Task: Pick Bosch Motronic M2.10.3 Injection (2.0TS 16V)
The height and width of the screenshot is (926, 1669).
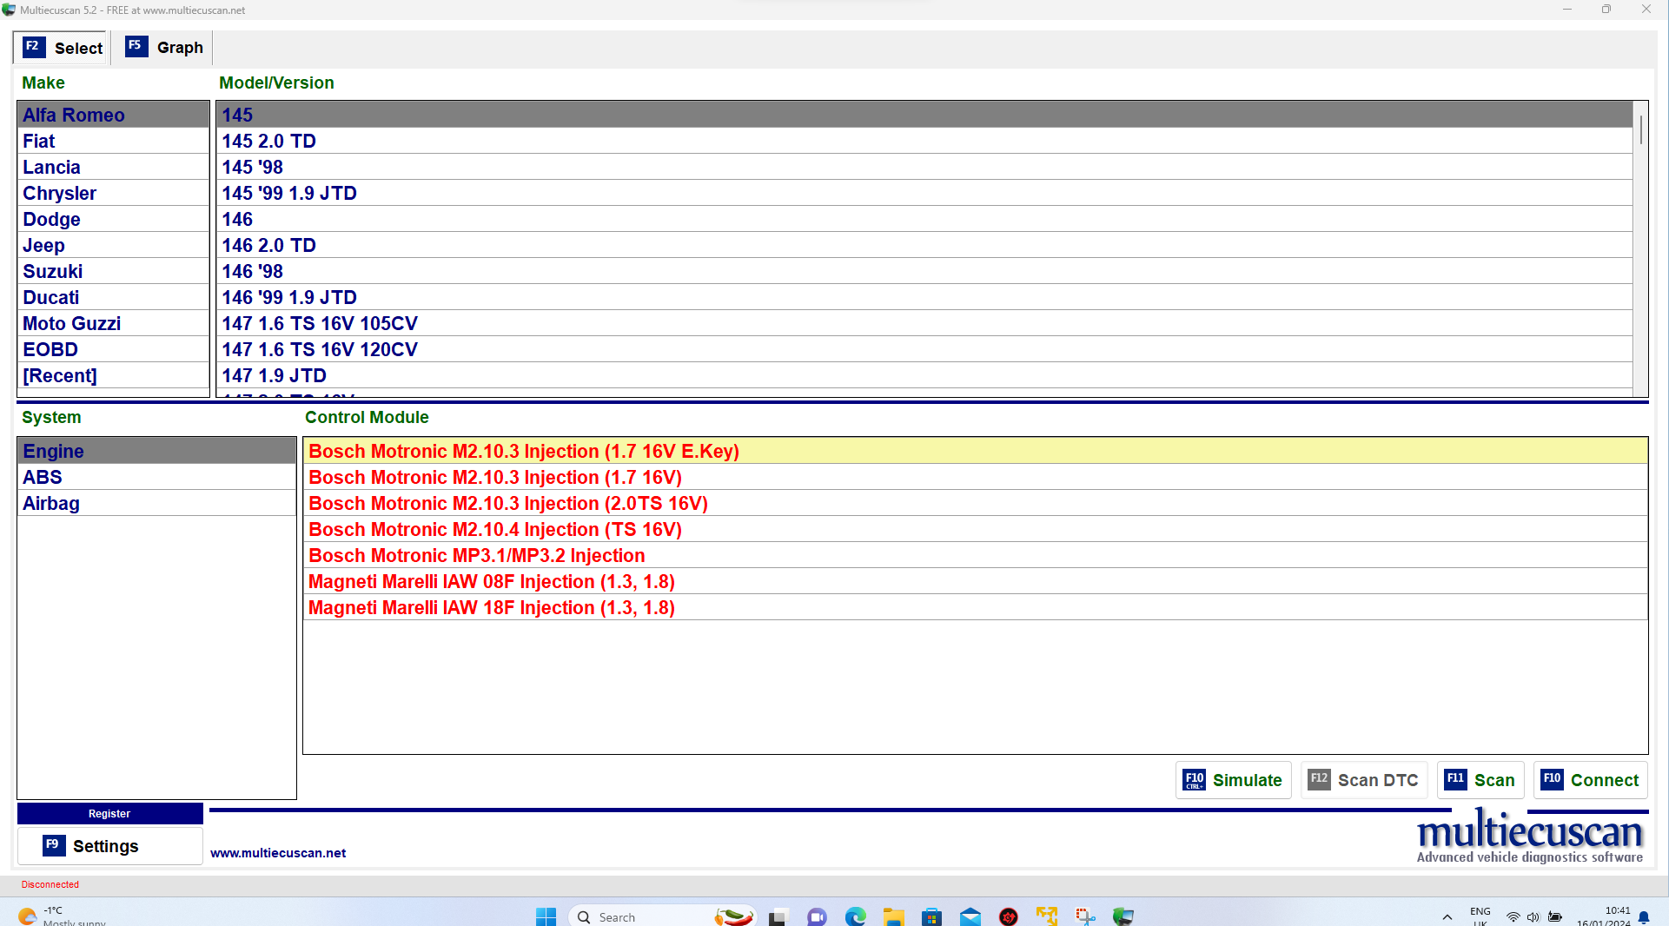Action: [x=975, y=503]
